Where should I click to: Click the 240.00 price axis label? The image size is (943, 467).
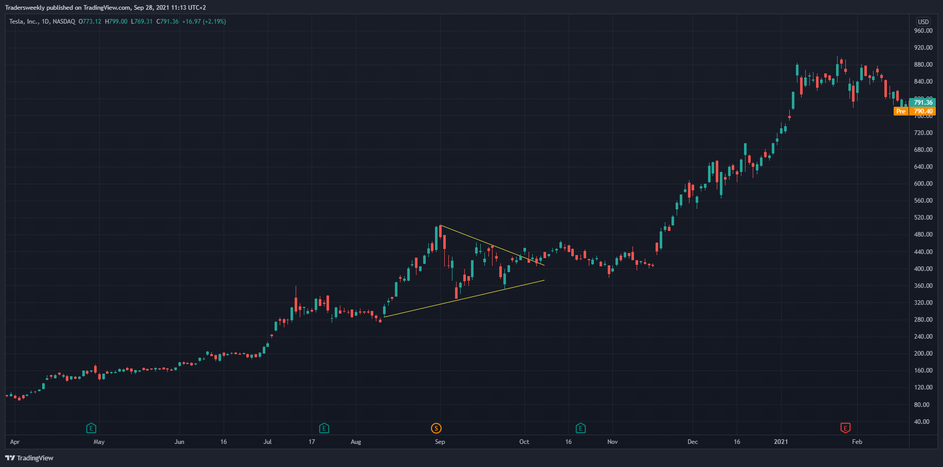point(923,337)
